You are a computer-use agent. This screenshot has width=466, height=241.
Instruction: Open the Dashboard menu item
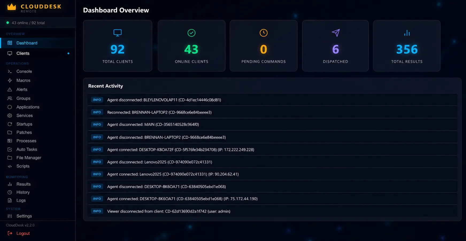38,43
